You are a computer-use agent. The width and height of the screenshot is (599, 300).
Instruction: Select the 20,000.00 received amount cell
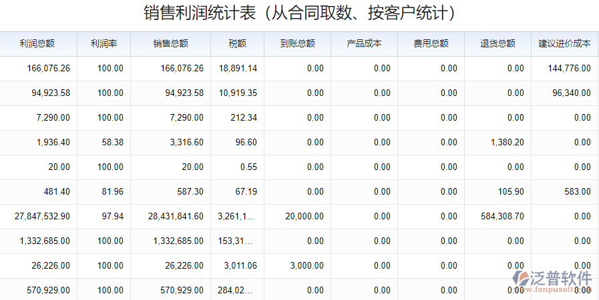(304, 217)
